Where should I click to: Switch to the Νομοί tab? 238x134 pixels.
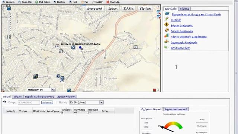coord(7,97)
